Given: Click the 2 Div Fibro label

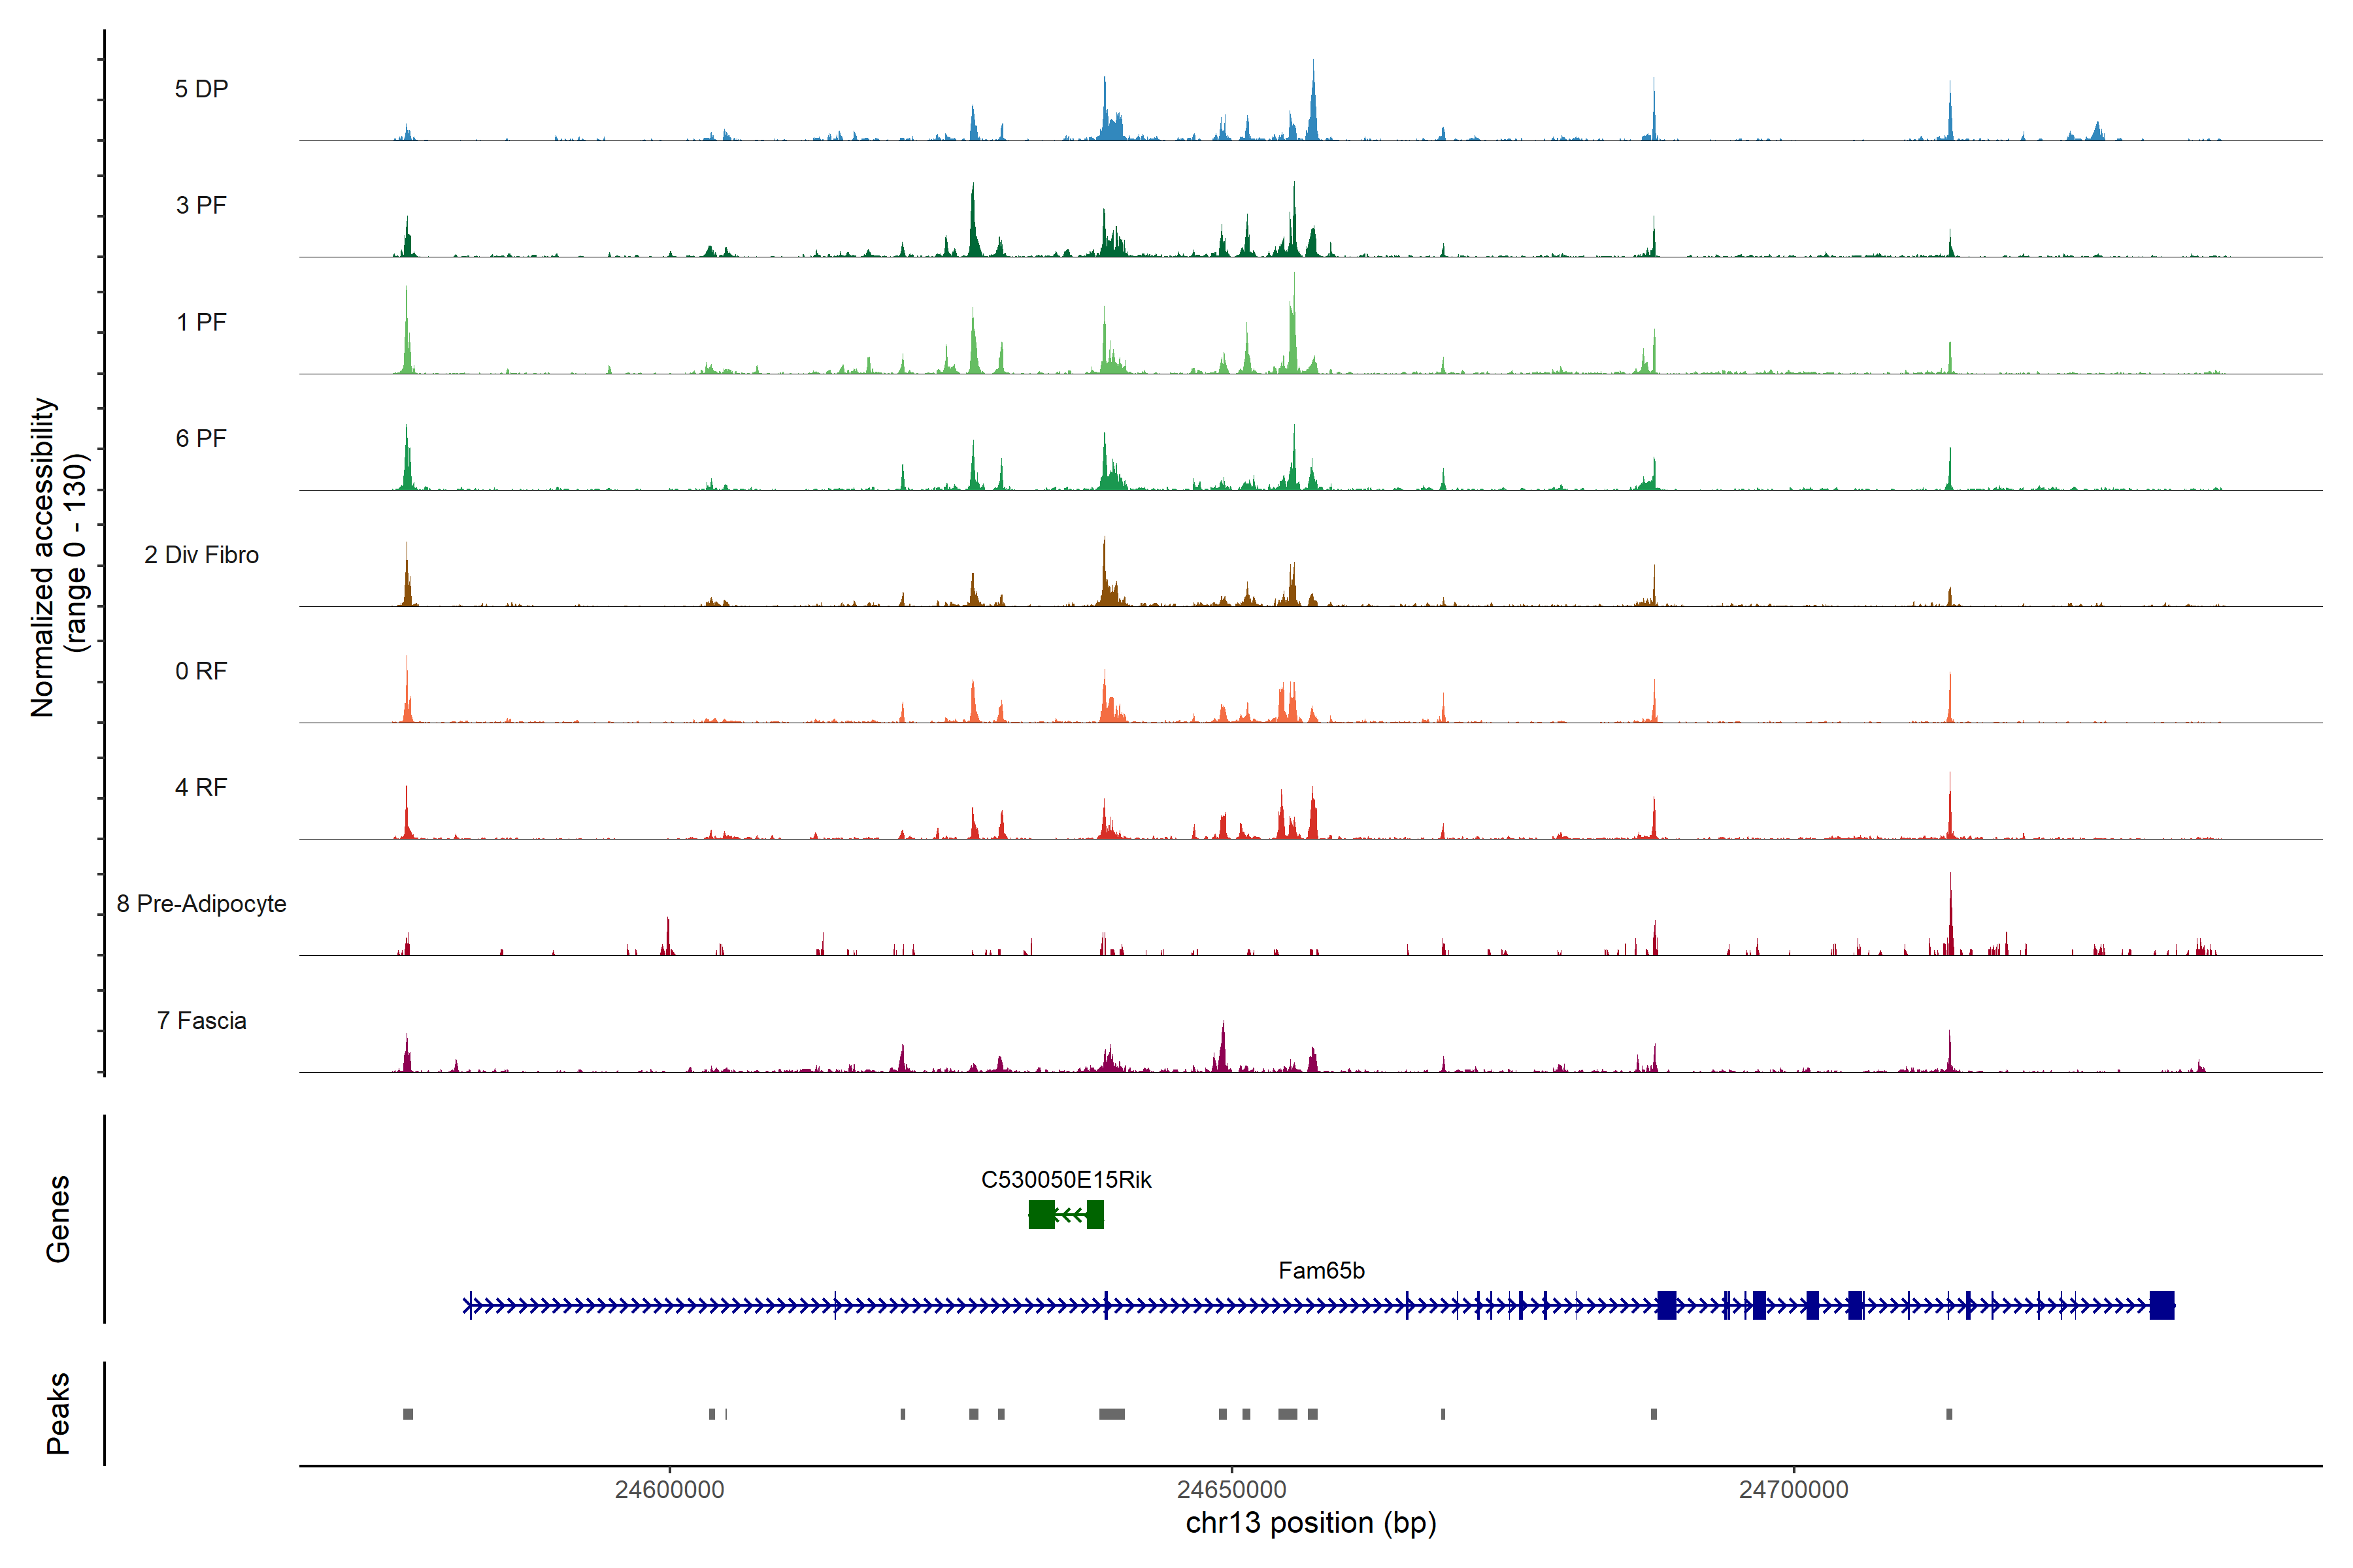Looking at the screenshot, I should 201,555.
